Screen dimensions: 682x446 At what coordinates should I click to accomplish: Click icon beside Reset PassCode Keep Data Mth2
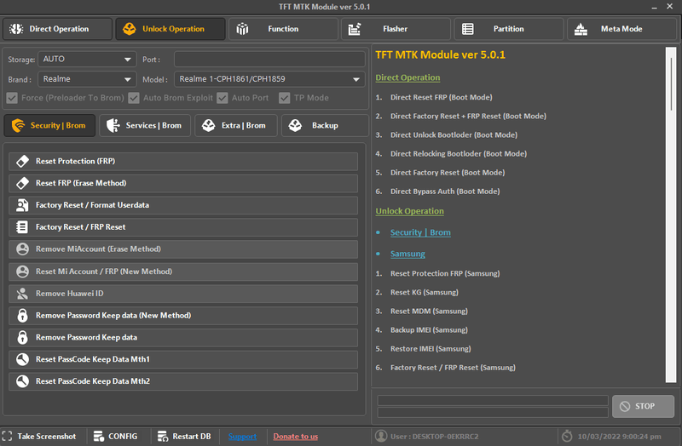(22, 381)
